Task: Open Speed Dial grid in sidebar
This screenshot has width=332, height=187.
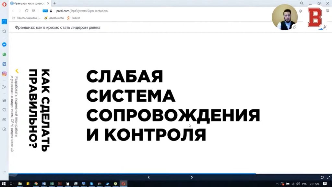Action: 4,100
